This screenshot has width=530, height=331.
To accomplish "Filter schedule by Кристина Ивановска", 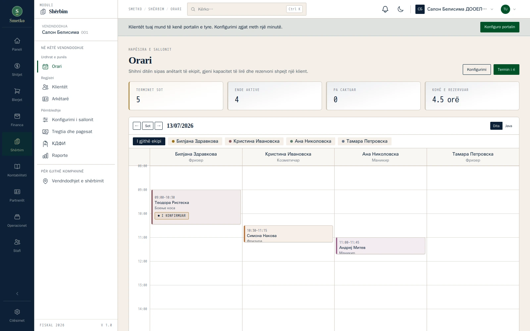I will 254,141.
